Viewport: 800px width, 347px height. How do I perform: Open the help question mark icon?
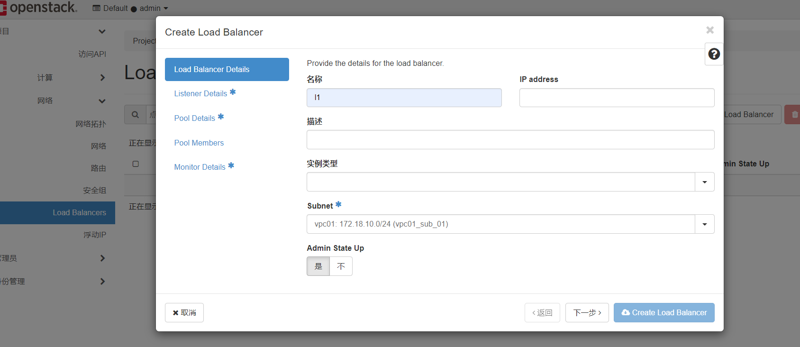tap(714, 54)
